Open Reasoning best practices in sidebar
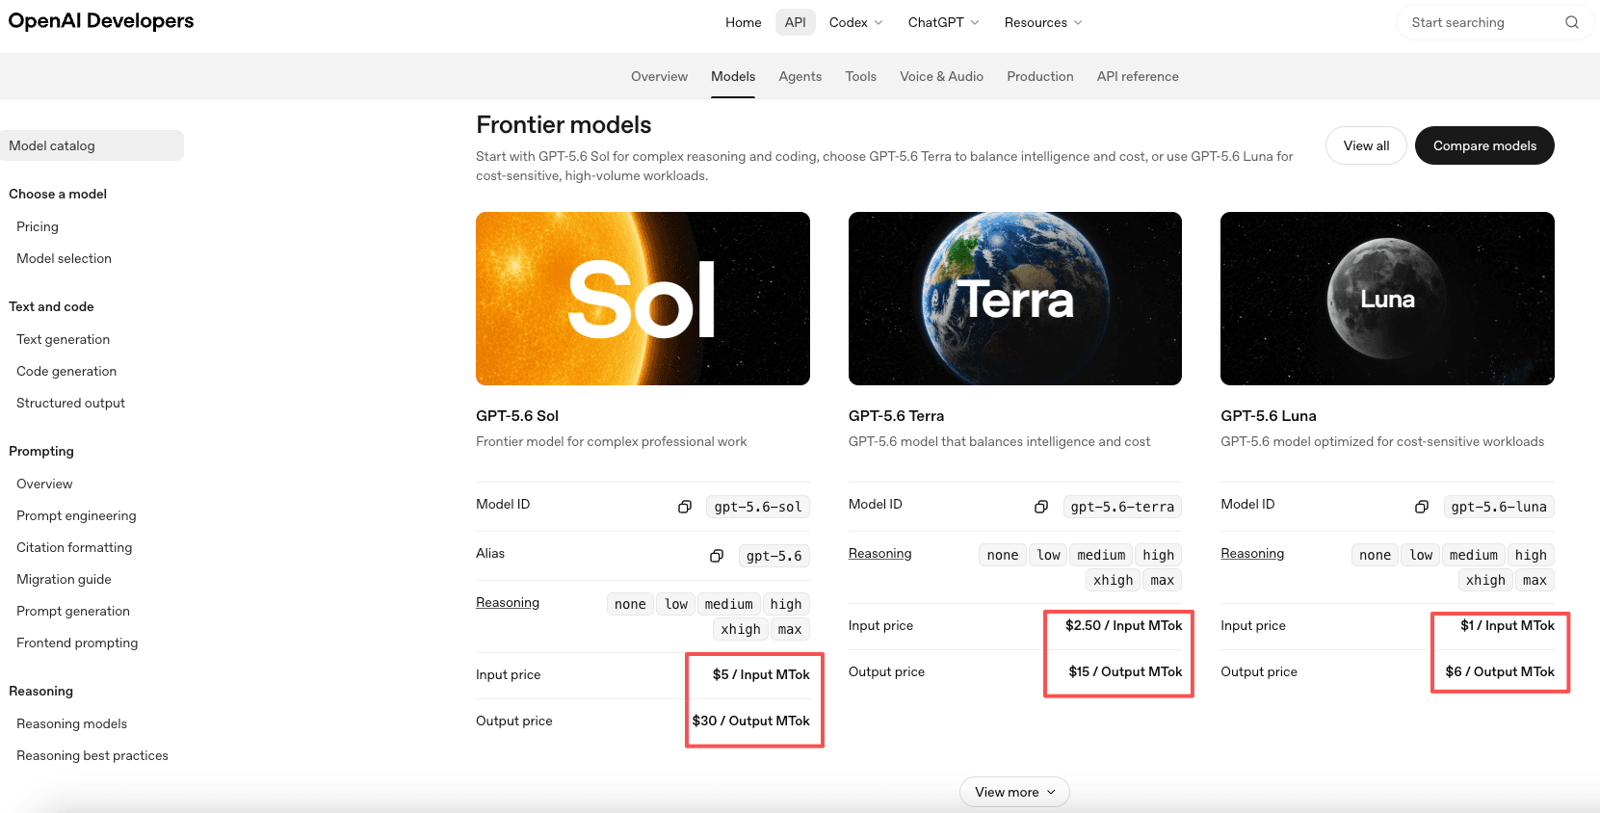 pyautogui.click(x=92, y=755)
